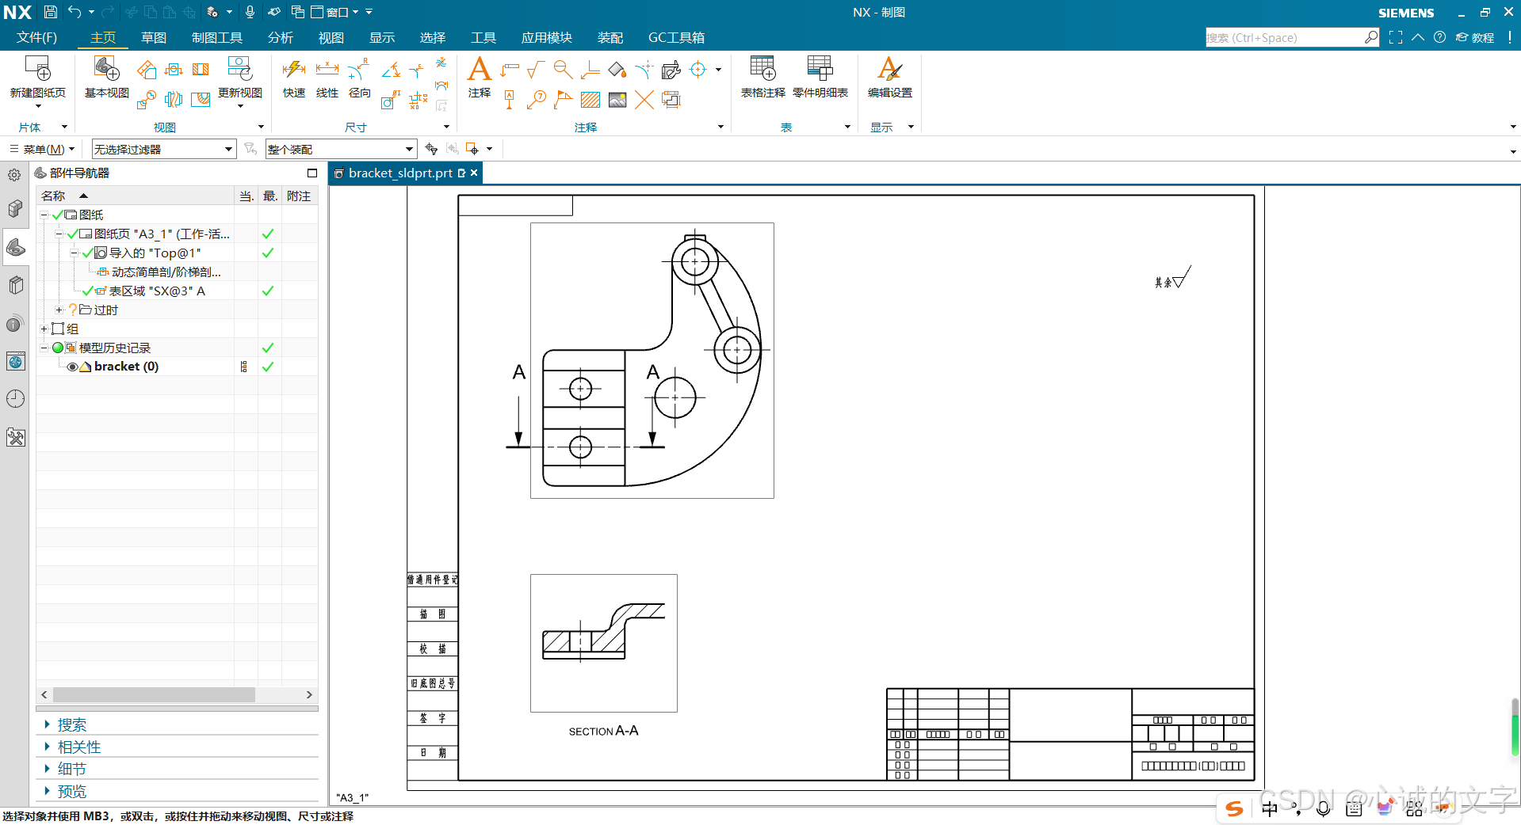Open the Parts List (零件明细表) tool

820,69
